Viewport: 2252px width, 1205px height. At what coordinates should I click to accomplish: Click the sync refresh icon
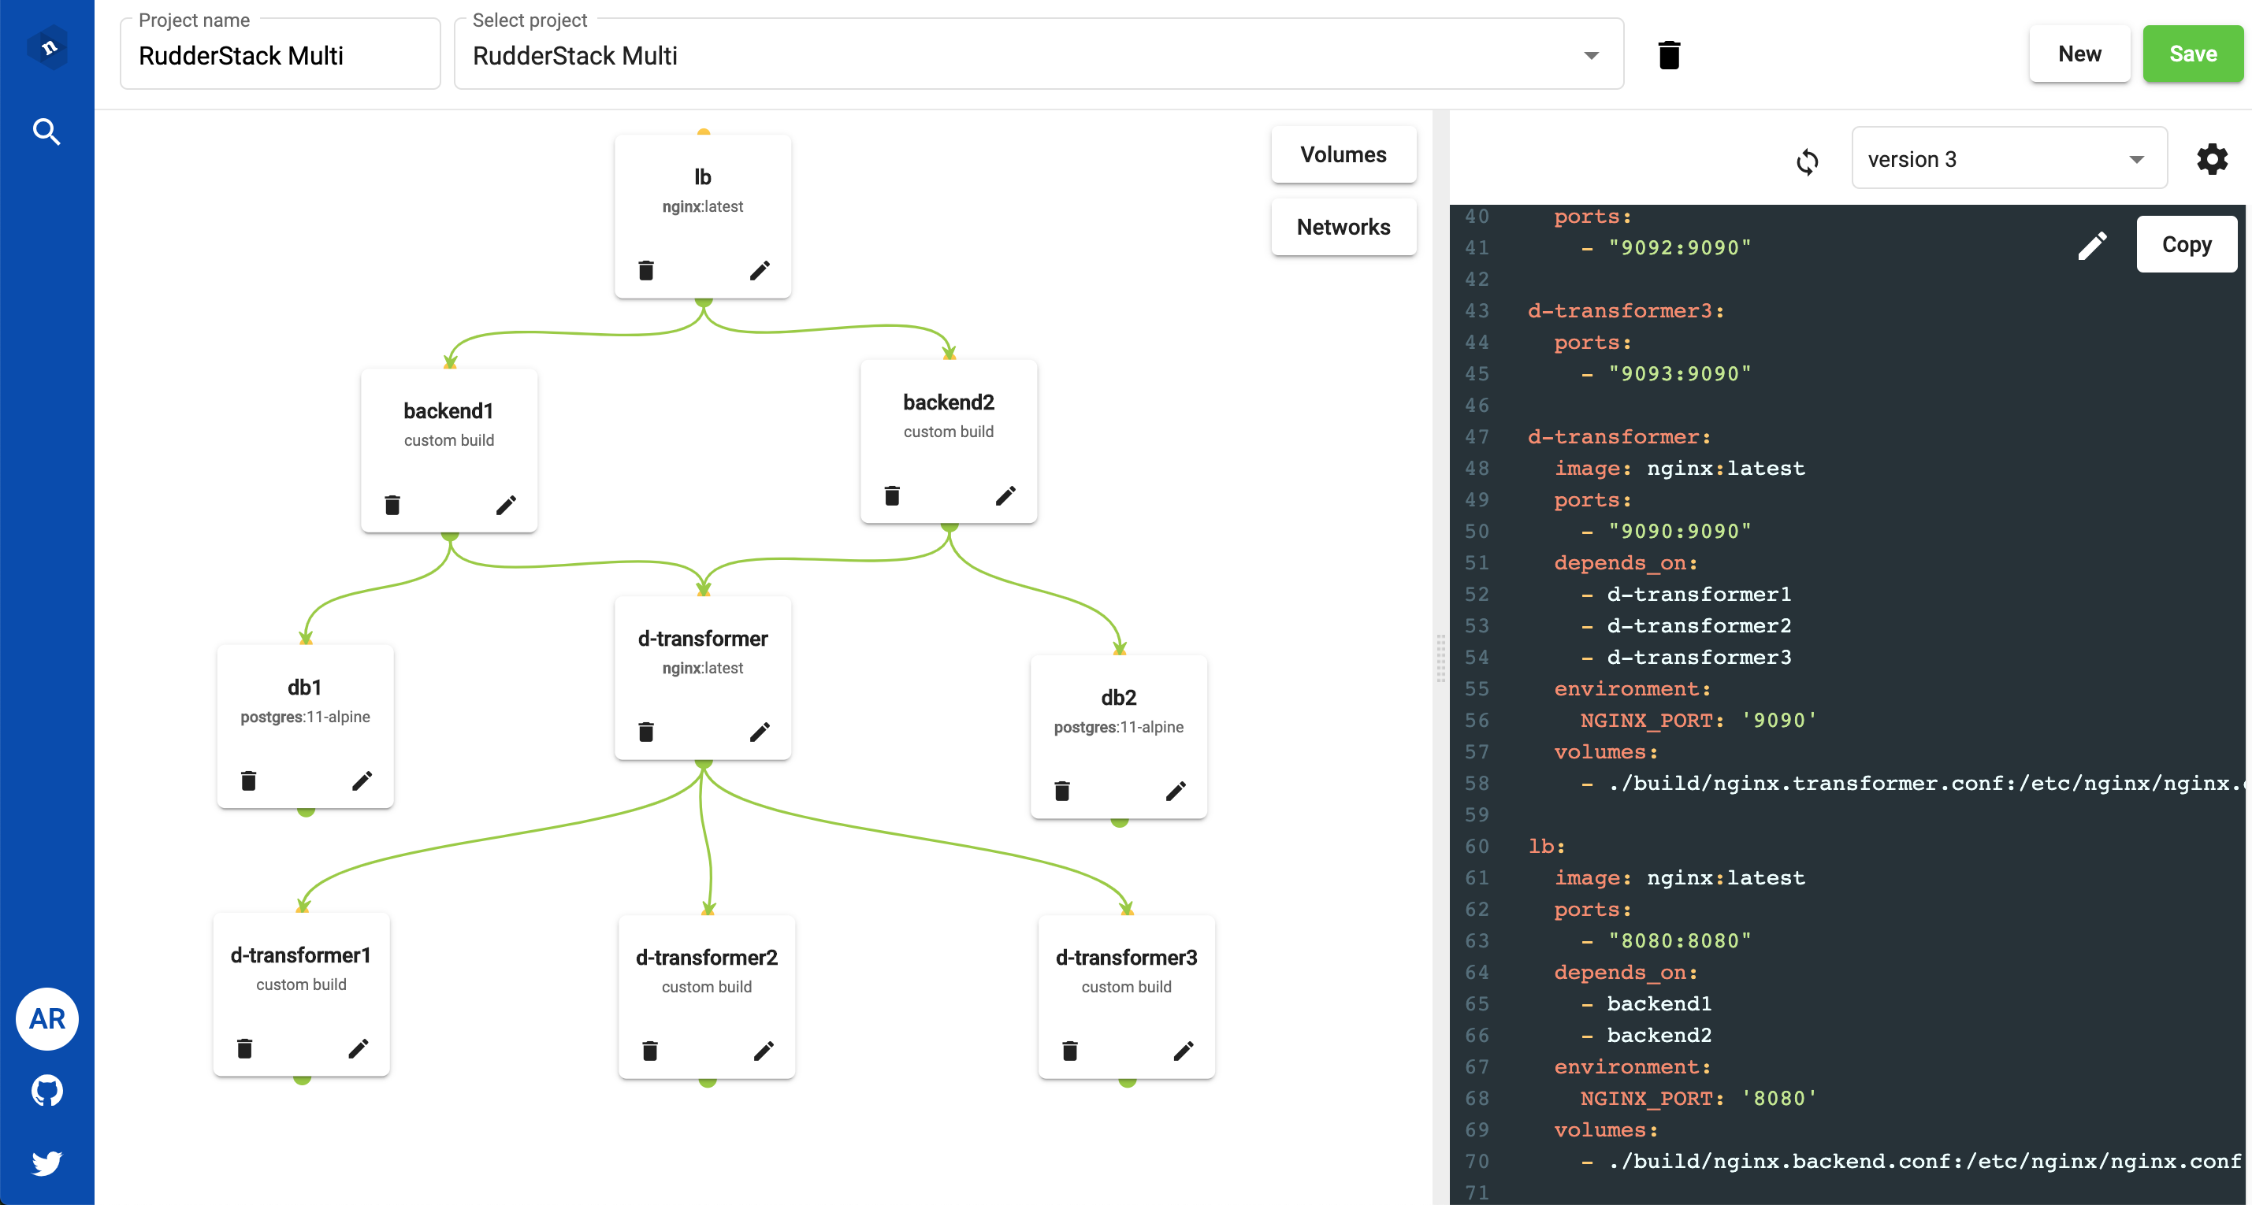pos(1807,161)
